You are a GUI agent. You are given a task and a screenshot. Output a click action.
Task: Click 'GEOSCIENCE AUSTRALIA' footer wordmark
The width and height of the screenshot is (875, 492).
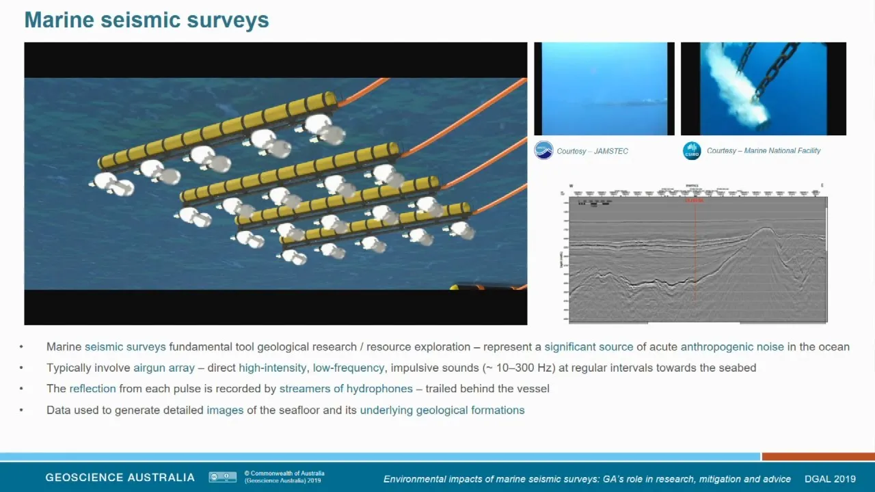click(120, 478)
